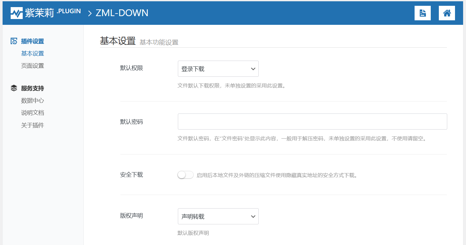
Task: Click the 基本设置 page heading
Action: 118,41
